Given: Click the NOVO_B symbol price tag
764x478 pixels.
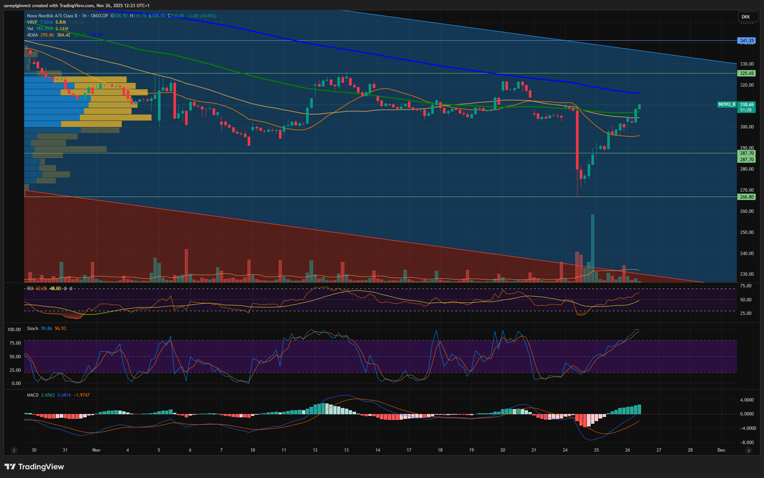Looking at the screenshot, I should [x=727, y=104].
